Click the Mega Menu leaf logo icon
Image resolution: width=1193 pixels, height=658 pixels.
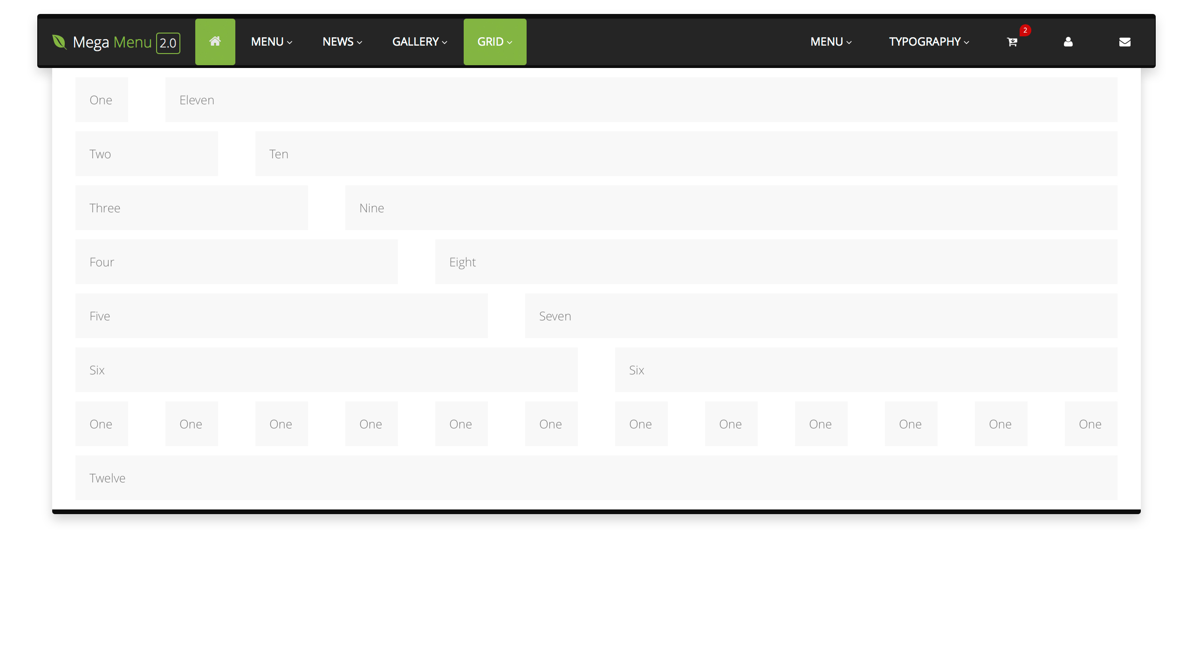[x=61, y=41]
